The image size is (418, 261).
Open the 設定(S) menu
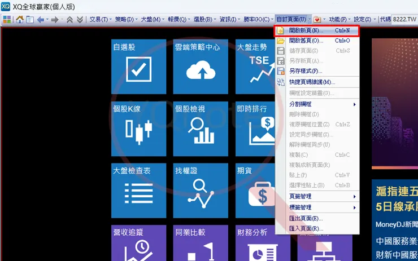click(364, 20)
